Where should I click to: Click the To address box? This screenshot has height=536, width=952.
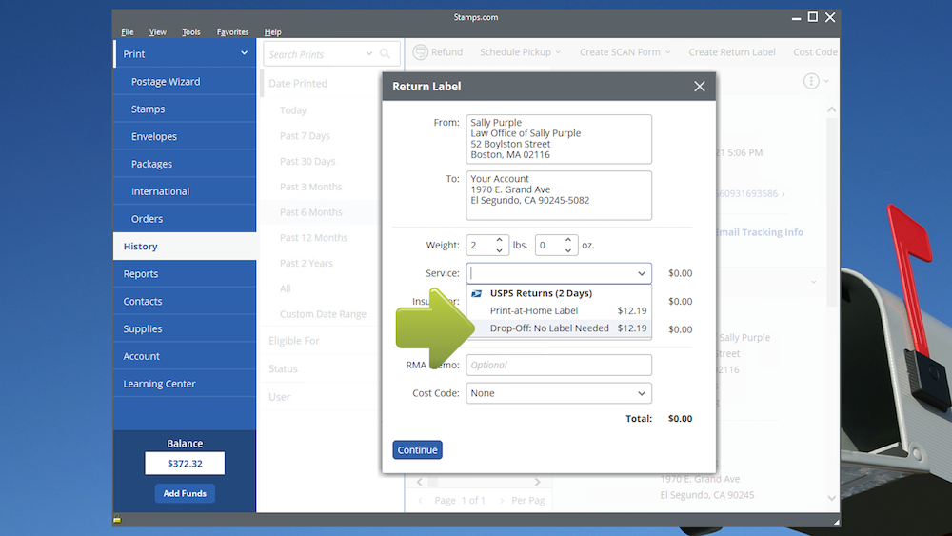tap(559, 195)
